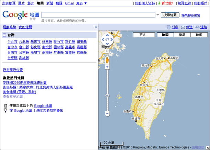The image size is (210, 150).
Task: Open 圖片 in top navigation
Action: (x=22, y=3)
